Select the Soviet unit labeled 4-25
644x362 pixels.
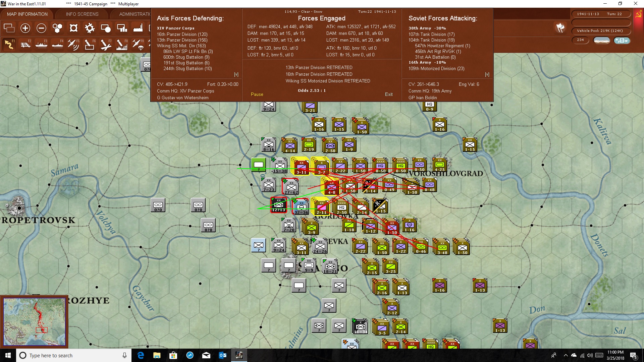439,165
